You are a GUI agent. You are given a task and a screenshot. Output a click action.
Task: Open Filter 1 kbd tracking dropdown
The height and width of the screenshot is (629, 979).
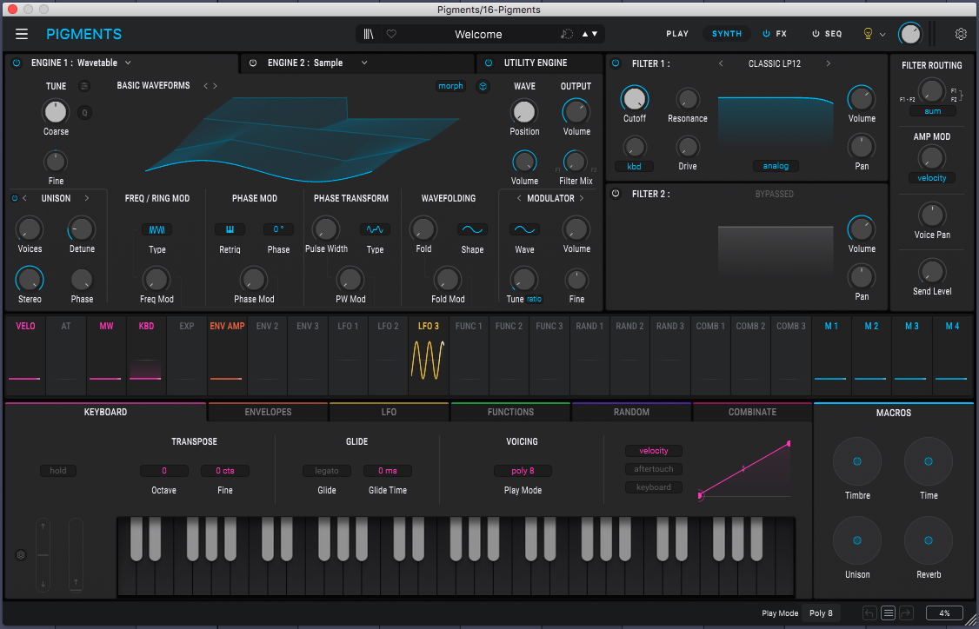pyautogui.click(x=635, y=166)
